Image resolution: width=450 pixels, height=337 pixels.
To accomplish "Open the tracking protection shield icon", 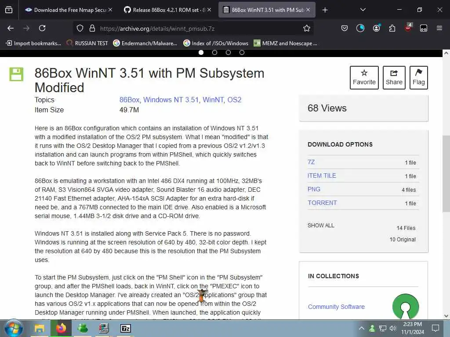I will point(80,28).
